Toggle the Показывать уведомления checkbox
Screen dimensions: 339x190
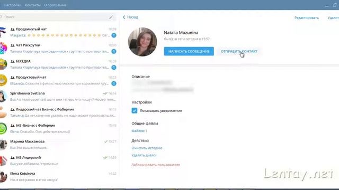tap(134, 110)
